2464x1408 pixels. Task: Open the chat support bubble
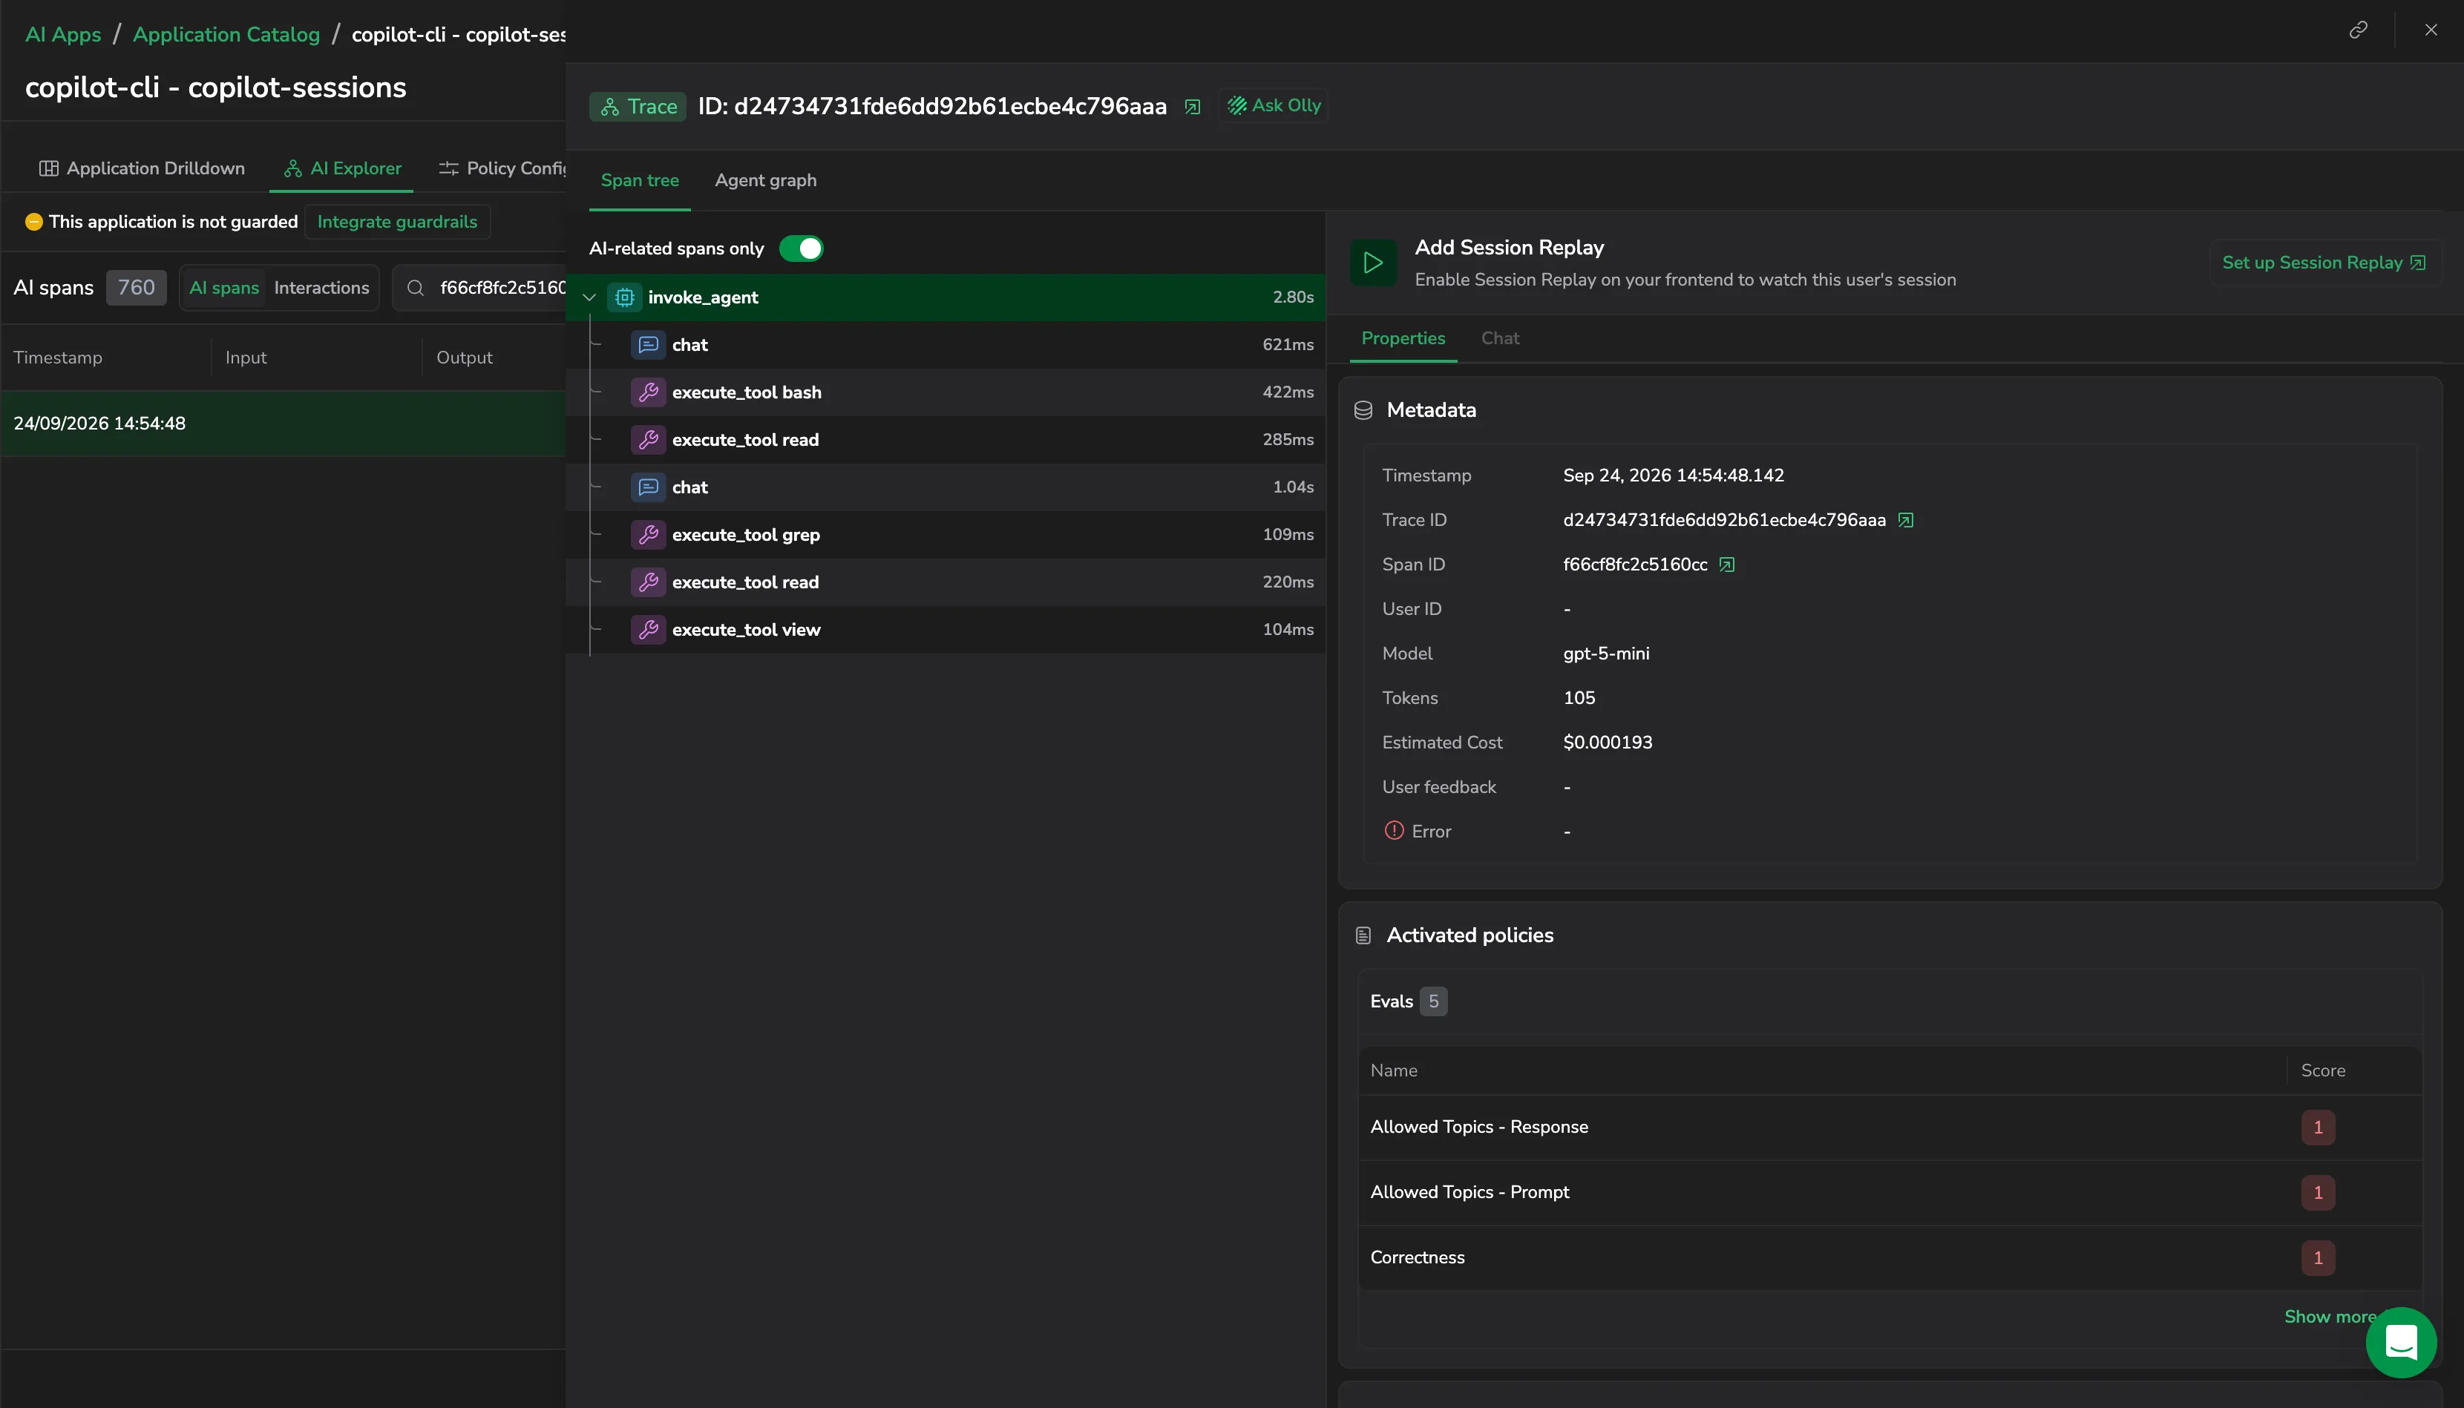pos(2401,1342)
